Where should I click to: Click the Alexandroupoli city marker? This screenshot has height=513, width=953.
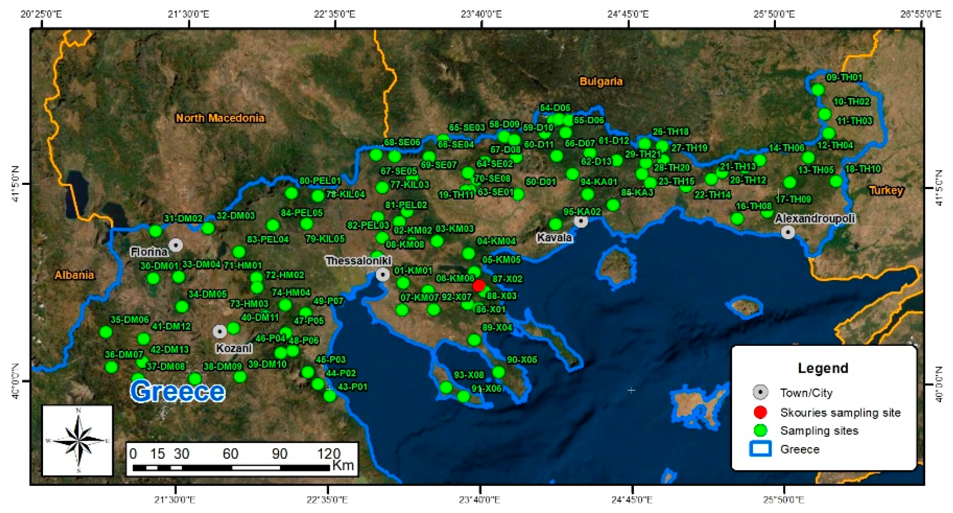(788, 232)
